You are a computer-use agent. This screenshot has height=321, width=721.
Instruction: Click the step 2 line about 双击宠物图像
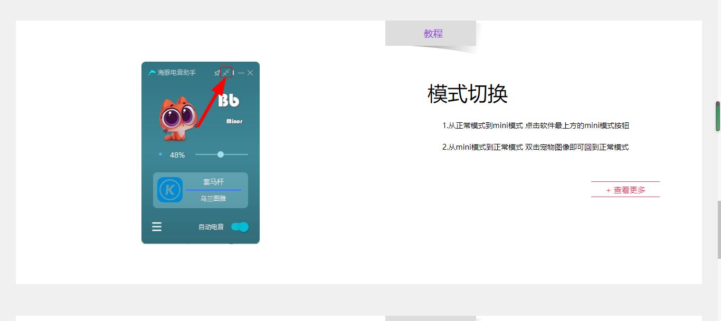[535, 147]
